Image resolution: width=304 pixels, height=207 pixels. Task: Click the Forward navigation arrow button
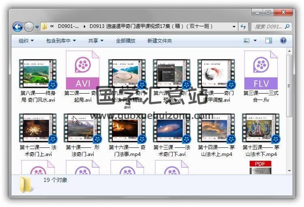(29, 27)
